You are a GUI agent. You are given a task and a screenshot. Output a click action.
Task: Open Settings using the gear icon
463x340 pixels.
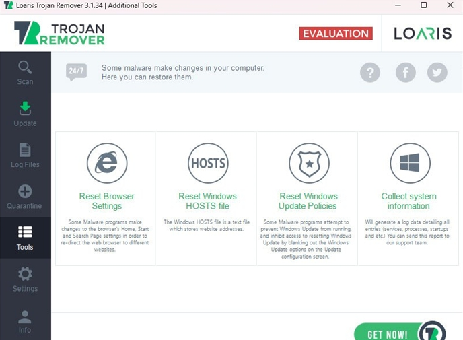pos(25,274)
